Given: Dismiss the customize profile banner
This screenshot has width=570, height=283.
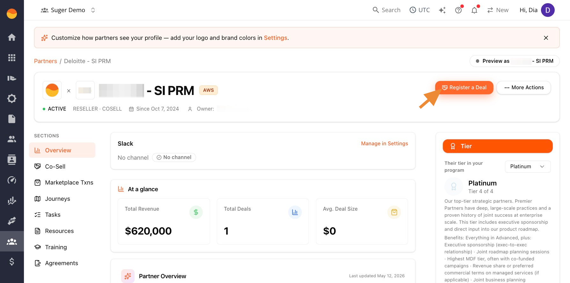Looking at the screenshot, I should click(x=546, y=38).
